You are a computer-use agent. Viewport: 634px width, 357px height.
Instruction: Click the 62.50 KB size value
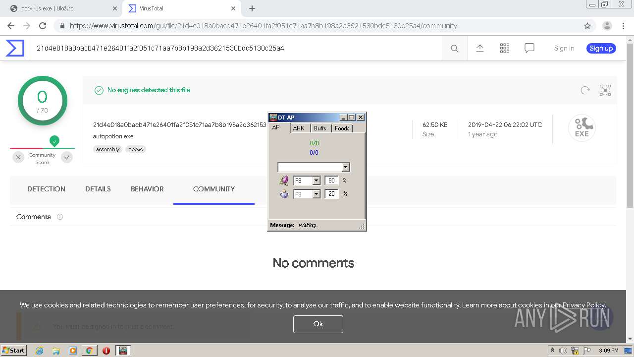(x=435, y=124)
